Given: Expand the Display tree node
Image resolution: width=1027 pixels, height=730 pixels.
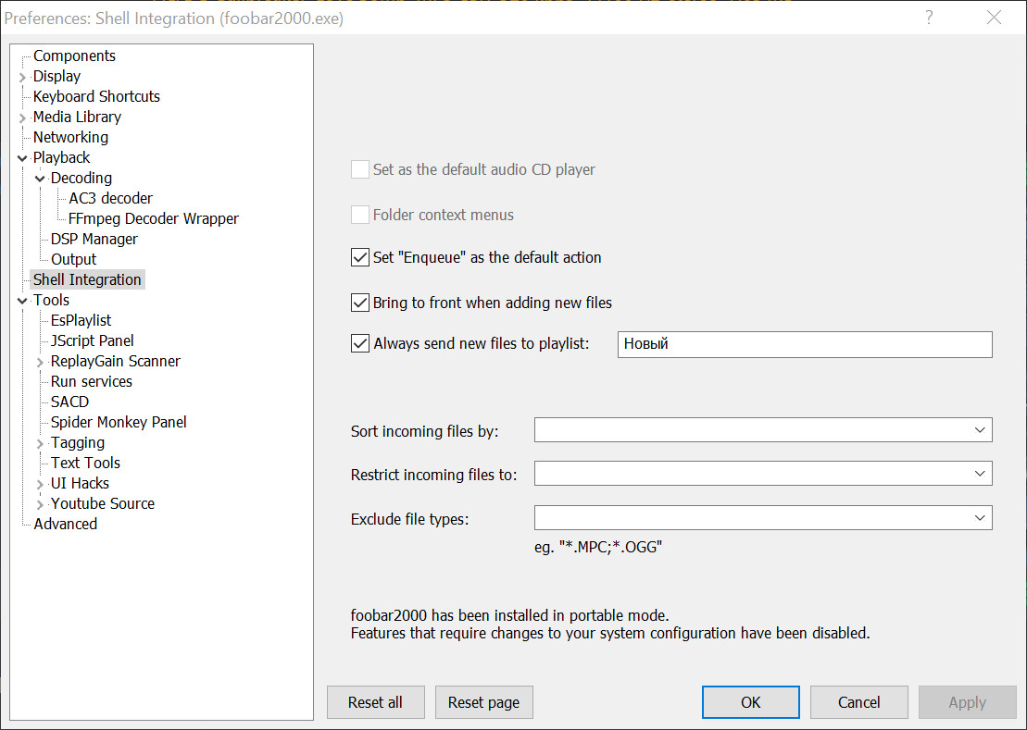Looking at the screenshot, I should coord(22,77).
